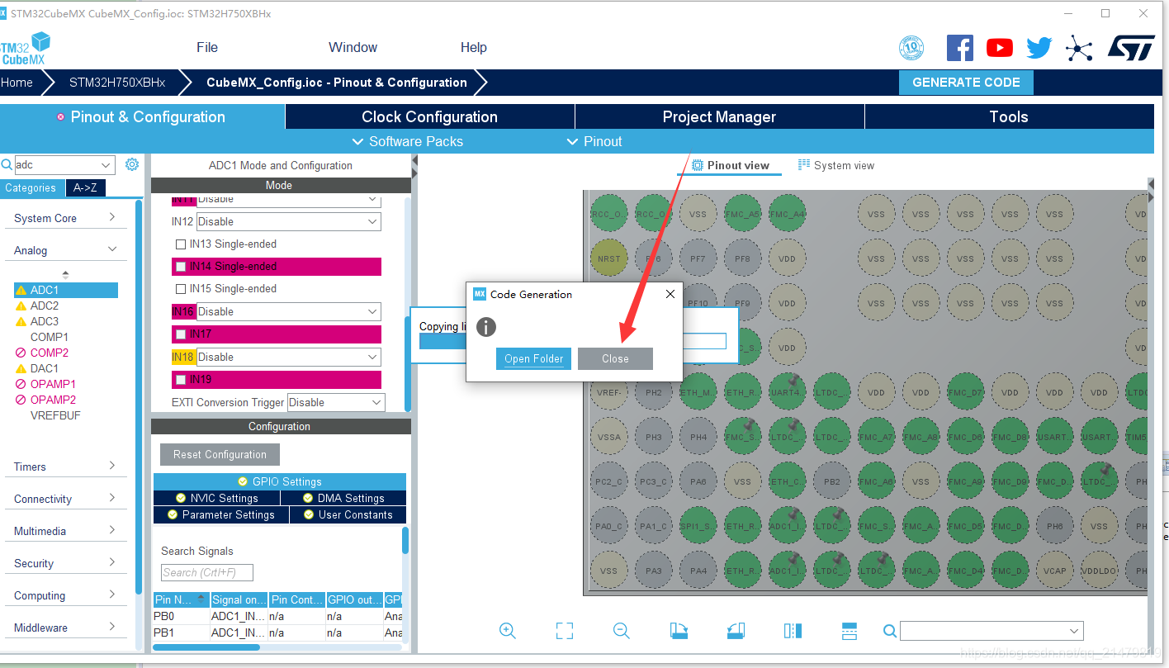
Task: Expand the System Core category
Action: 65,218
